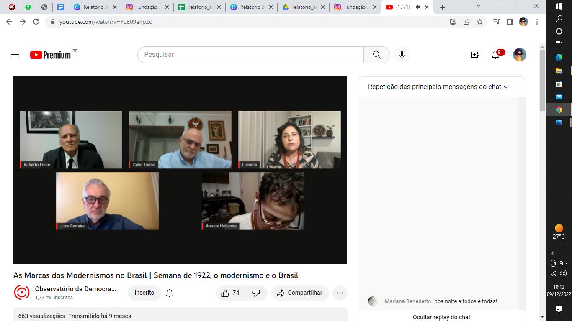
Task: Go forward in browser history
Action: click(x=23, y=22)
